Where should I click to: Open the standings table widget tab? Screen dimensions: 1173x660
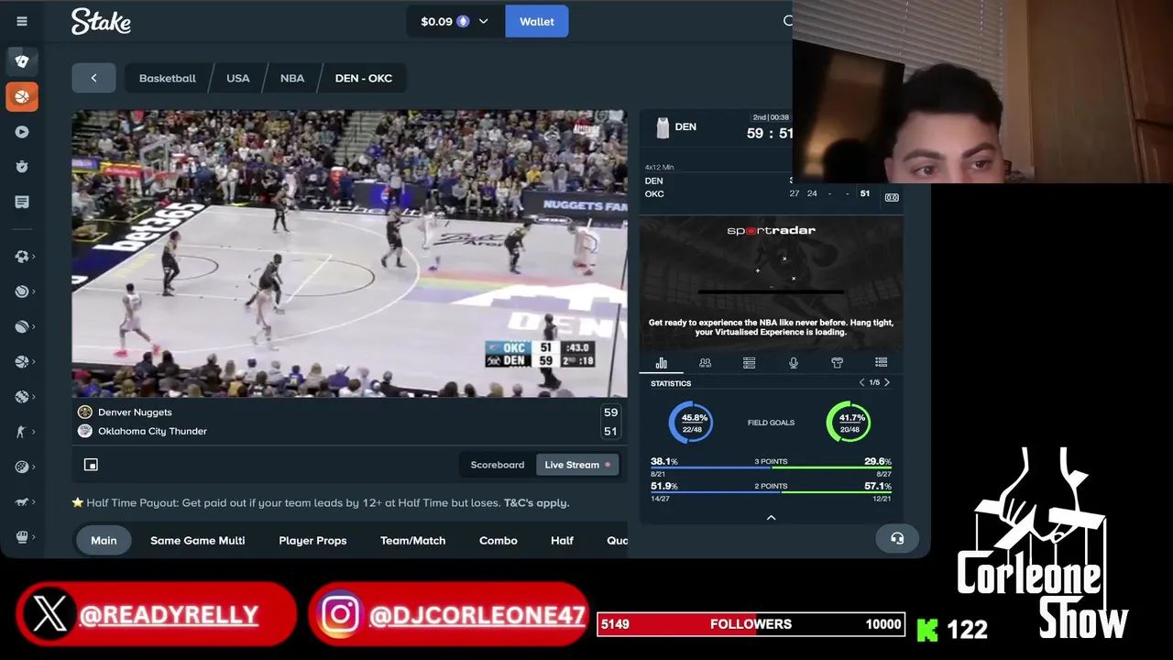pyautogui.click(x=749, y=363)
